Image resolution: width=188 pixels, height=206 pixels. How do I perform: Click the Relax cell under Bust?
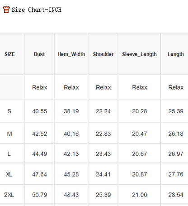pyautogui.click(x=40, y=87)
